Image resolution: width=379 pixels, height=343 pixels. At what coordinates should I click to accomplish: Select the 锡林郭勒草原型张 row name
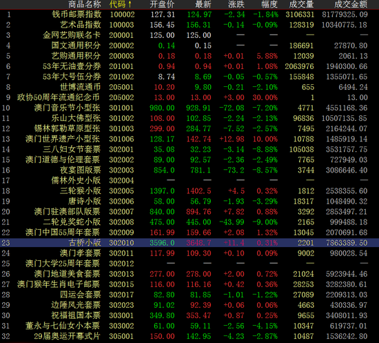[68, 129]
